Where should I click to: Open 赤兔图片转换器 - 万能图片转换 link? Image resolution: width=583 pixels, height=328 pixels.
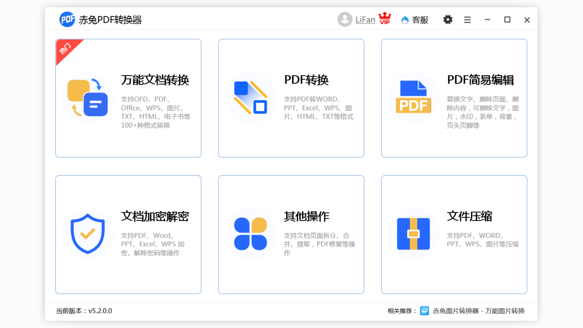479,311
